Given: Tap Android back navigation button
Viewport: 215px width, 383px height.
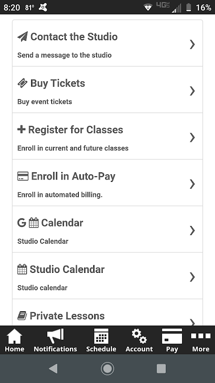Looking at the screenshot, I should click(x=53, y=368).
